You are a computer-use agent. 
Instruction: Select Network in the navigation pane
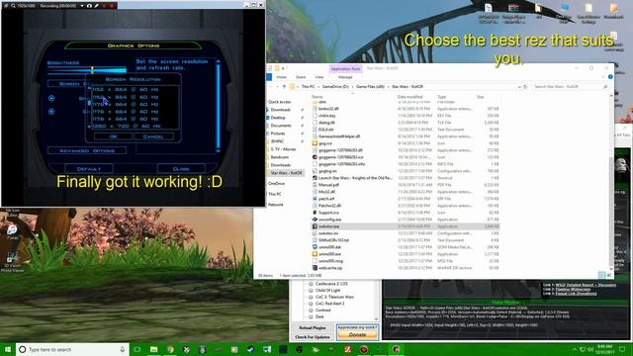[x=276, y=205]
